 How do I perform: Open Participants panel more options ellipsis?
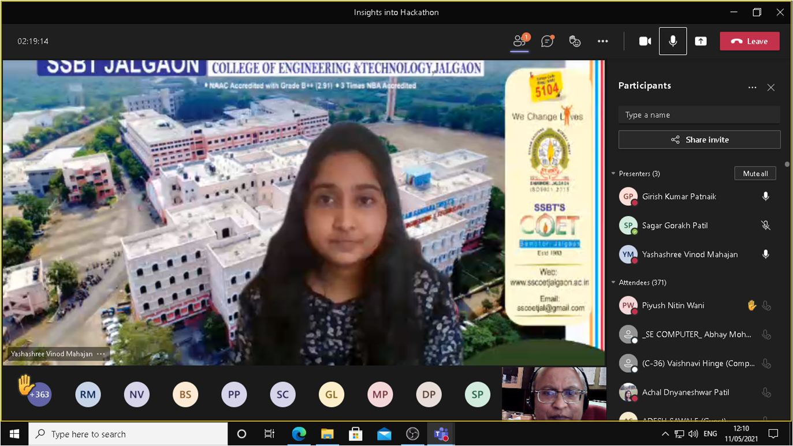[x=752, y=88]
